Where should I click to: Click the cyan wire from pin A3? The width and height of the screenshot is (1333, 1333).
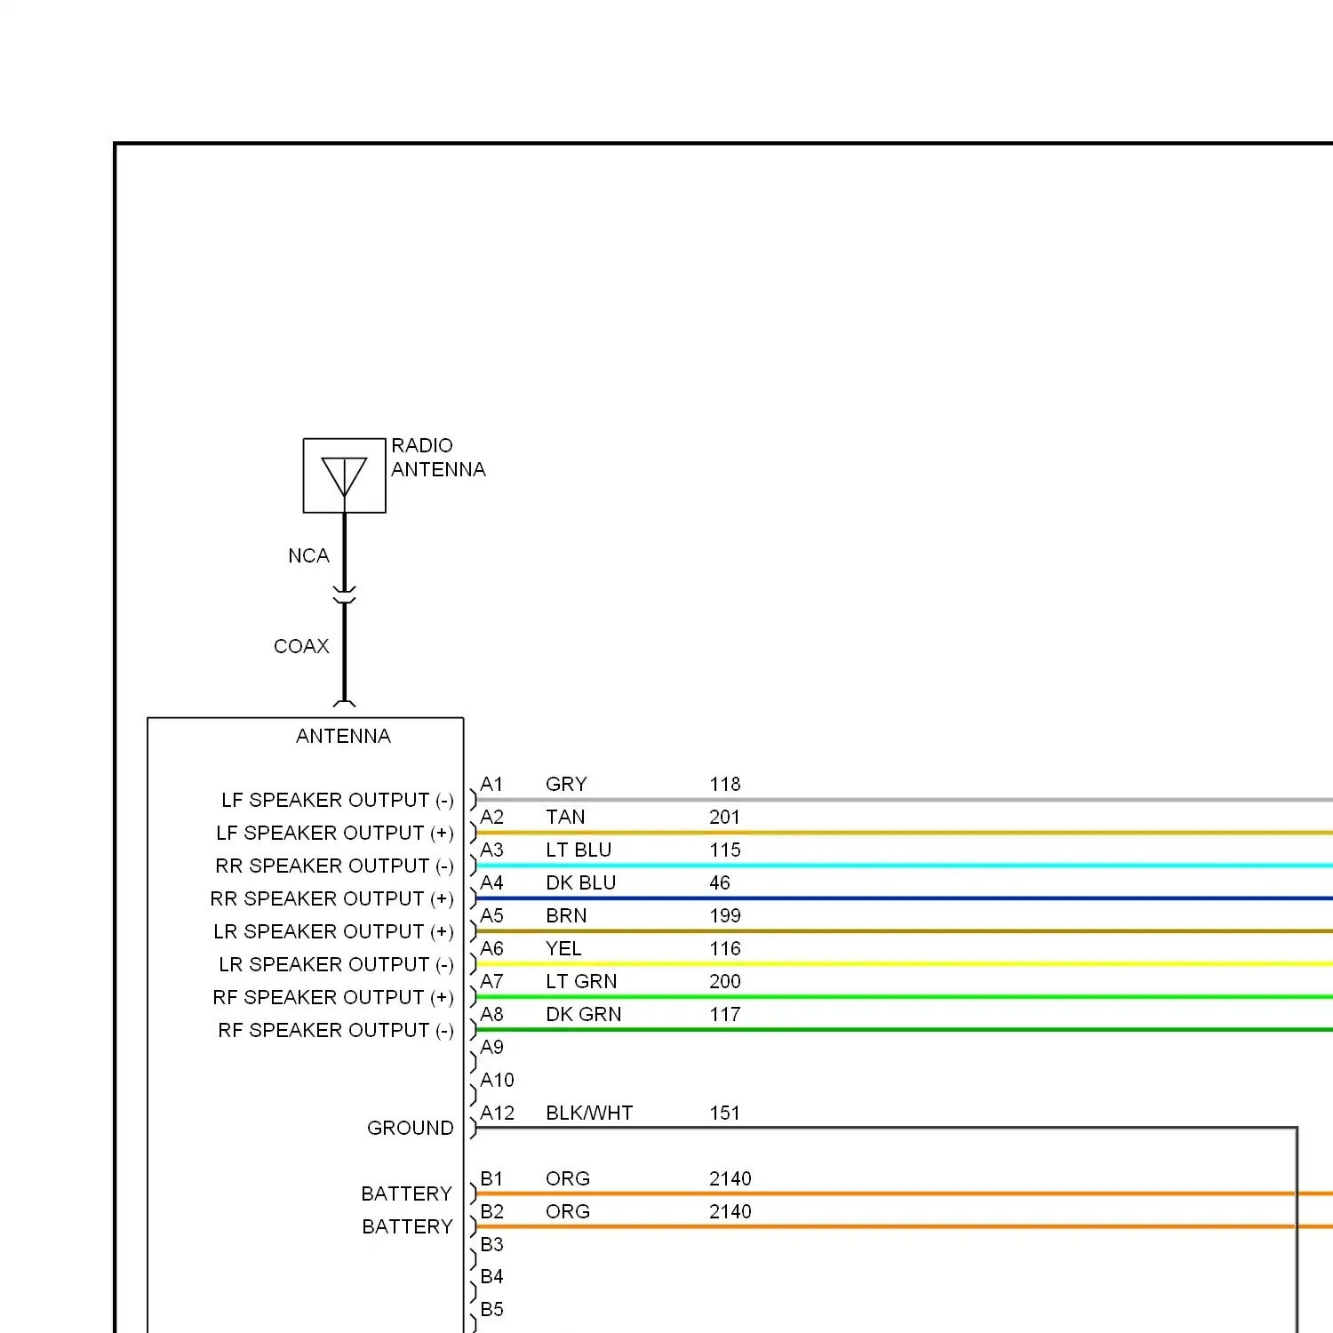click(x=905, y=866)
